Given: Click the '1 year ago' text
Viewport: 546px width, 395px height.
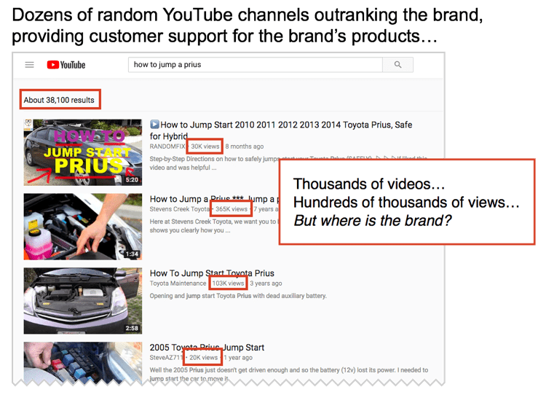Looking at the screenshot, I should (238, 358).
